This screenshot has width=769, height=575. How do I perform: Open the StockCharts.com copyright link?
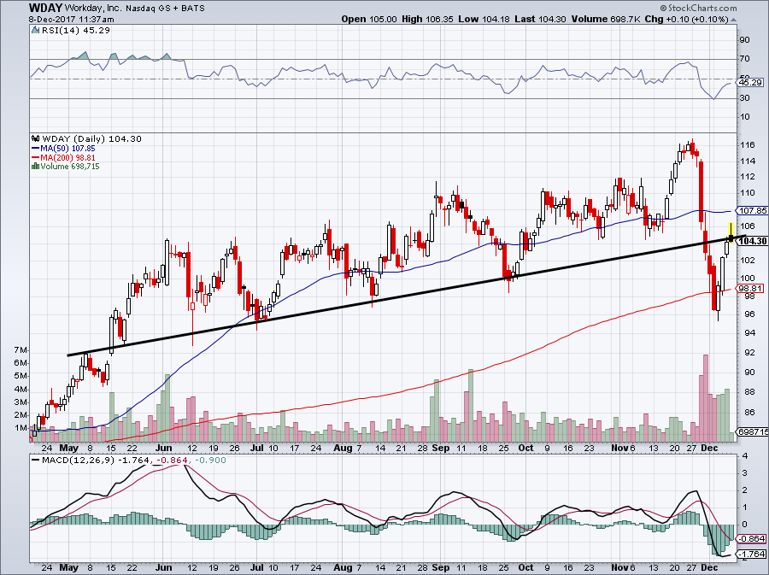tap(698, 9)
